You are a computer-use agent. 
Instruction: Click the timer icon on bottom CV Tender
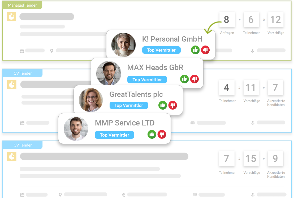pyautogui.click(x=11, y=156)
